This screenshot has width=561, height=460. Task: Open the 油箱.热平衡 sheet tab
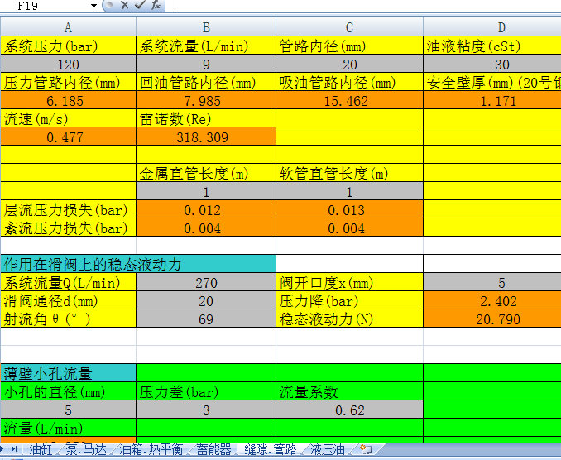pyautogui.click(x=151, y=449)
